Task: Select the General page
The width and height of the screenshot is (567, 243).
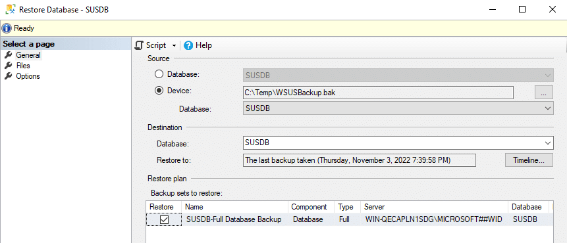Action: point(28,56)
